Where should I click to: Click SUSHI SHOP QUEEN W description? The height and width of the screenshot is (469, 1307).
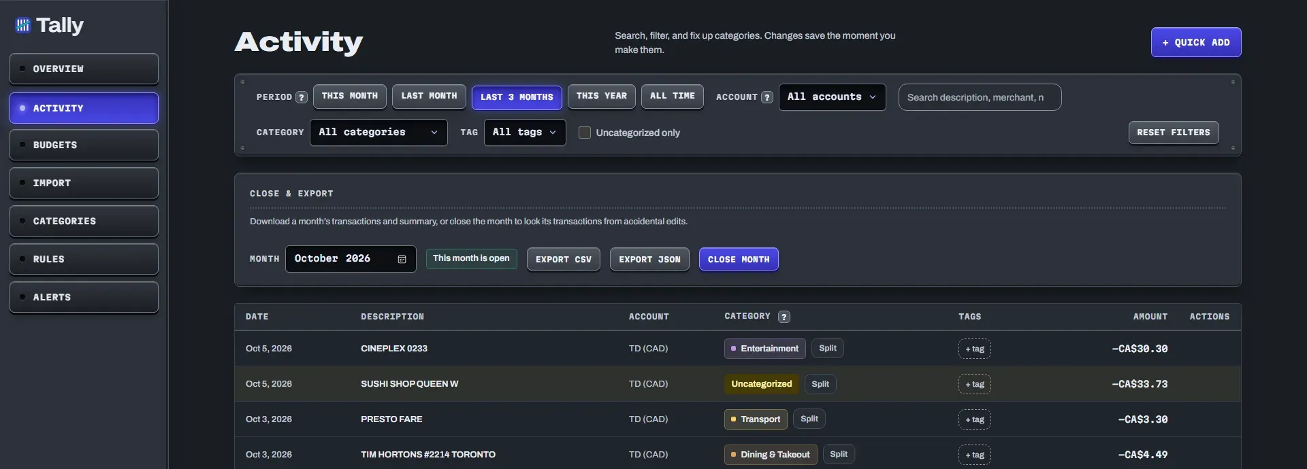click(410, 384)
